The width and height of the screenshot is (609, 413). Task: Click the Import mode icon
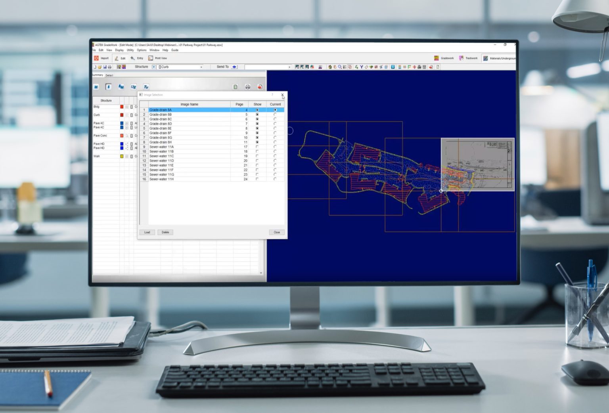pos(97,58)
